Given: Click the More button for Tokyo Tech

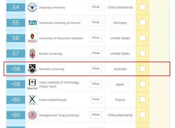Looking at the screenshot, I should click(96, 84).
